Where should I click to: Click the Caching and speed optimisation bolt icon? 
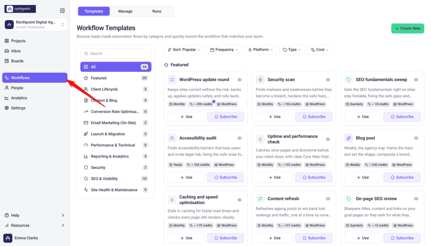point(172,200)
